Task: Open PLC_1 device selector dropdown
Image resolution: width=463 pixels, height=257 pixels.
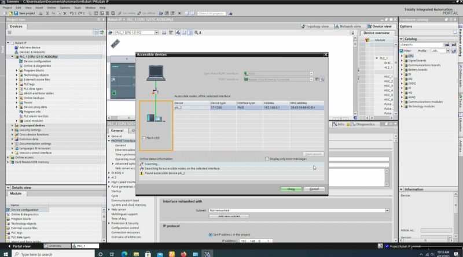Action: click(x=156, y=32)
